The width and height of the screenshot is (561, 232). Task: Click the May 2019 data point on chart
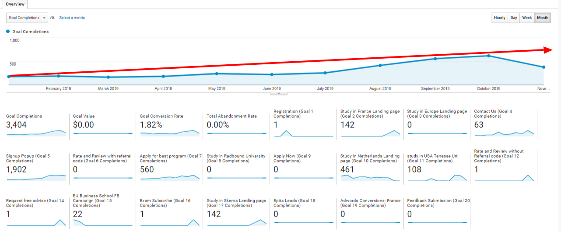coord(217,74)
